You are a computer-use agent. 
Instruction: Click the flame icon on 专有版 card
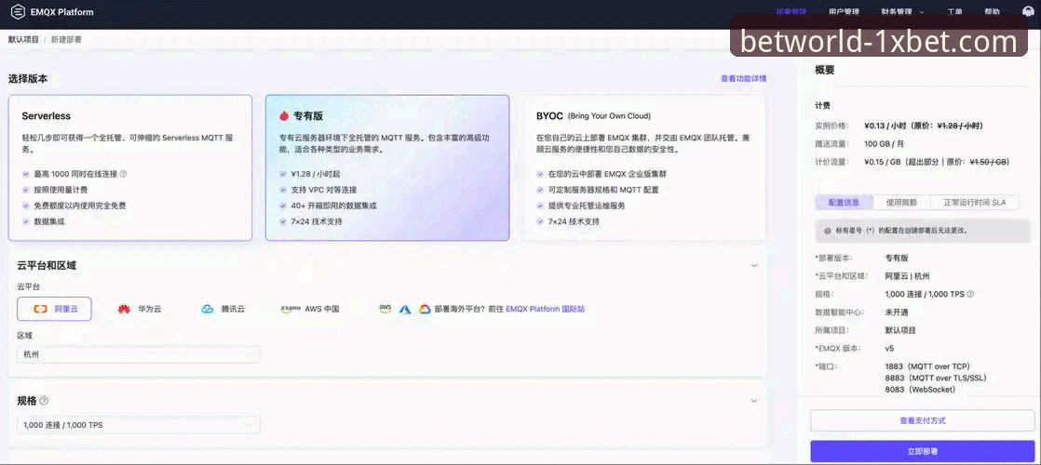(x=284, y=115)
